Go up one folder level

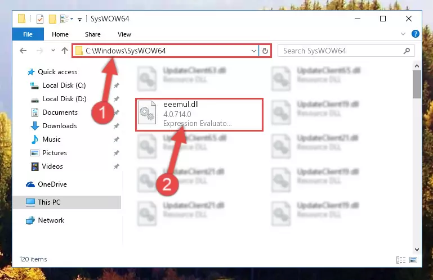[x=65, y=51]
